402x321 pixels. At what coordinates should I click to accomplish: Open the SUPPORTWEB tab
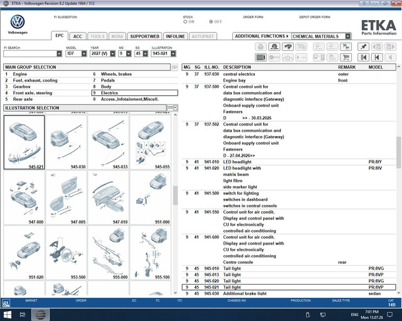pyautogui.click(x=144, y=36)
